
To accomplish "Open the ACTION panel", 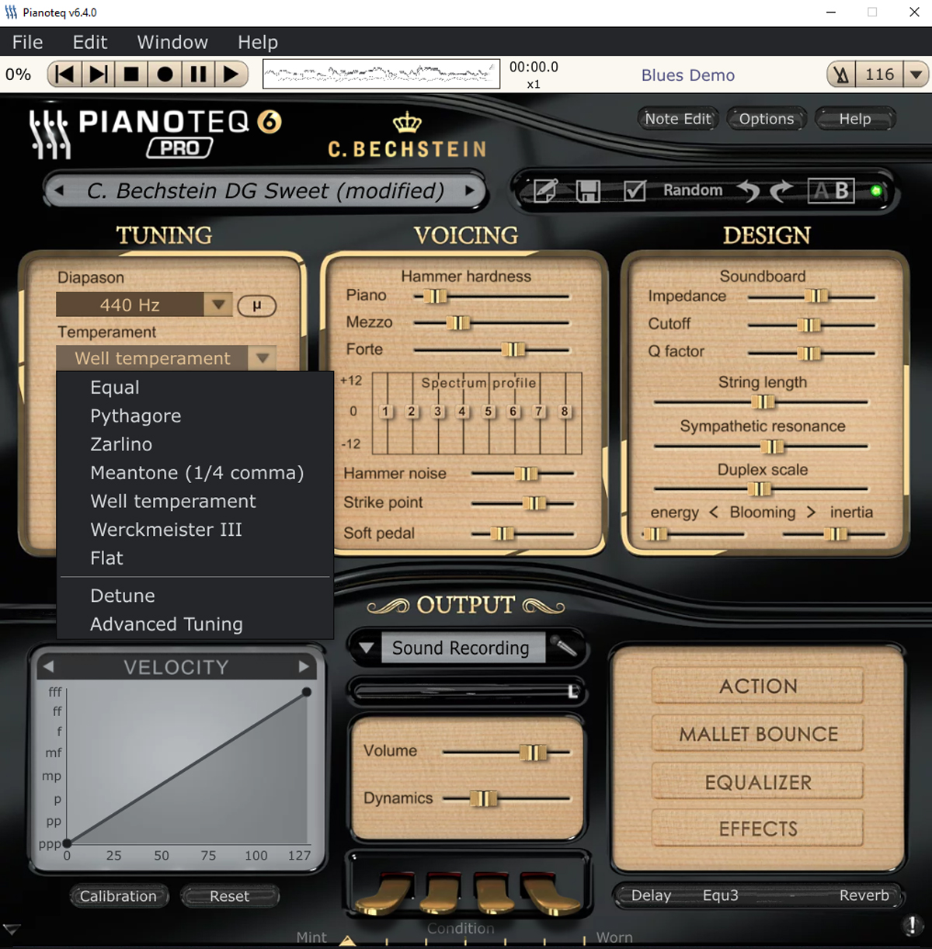I will click(x=758, y=686).
